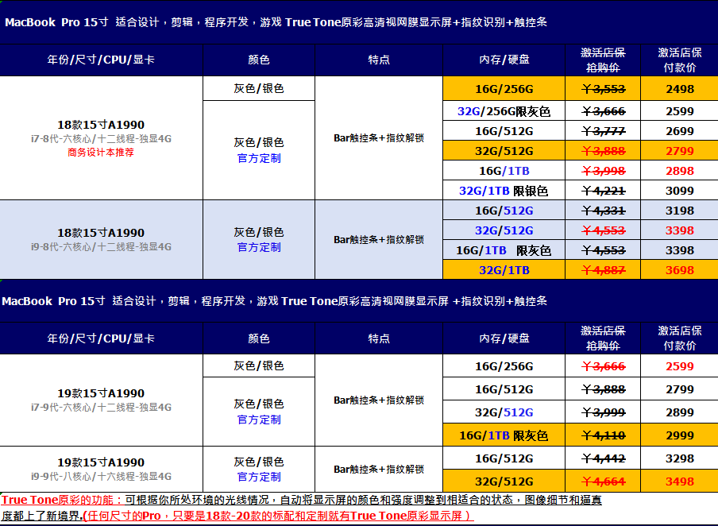Click the struck-through price ¥4,442
Screen dimensions: 718x526
(x=603, y=458)
